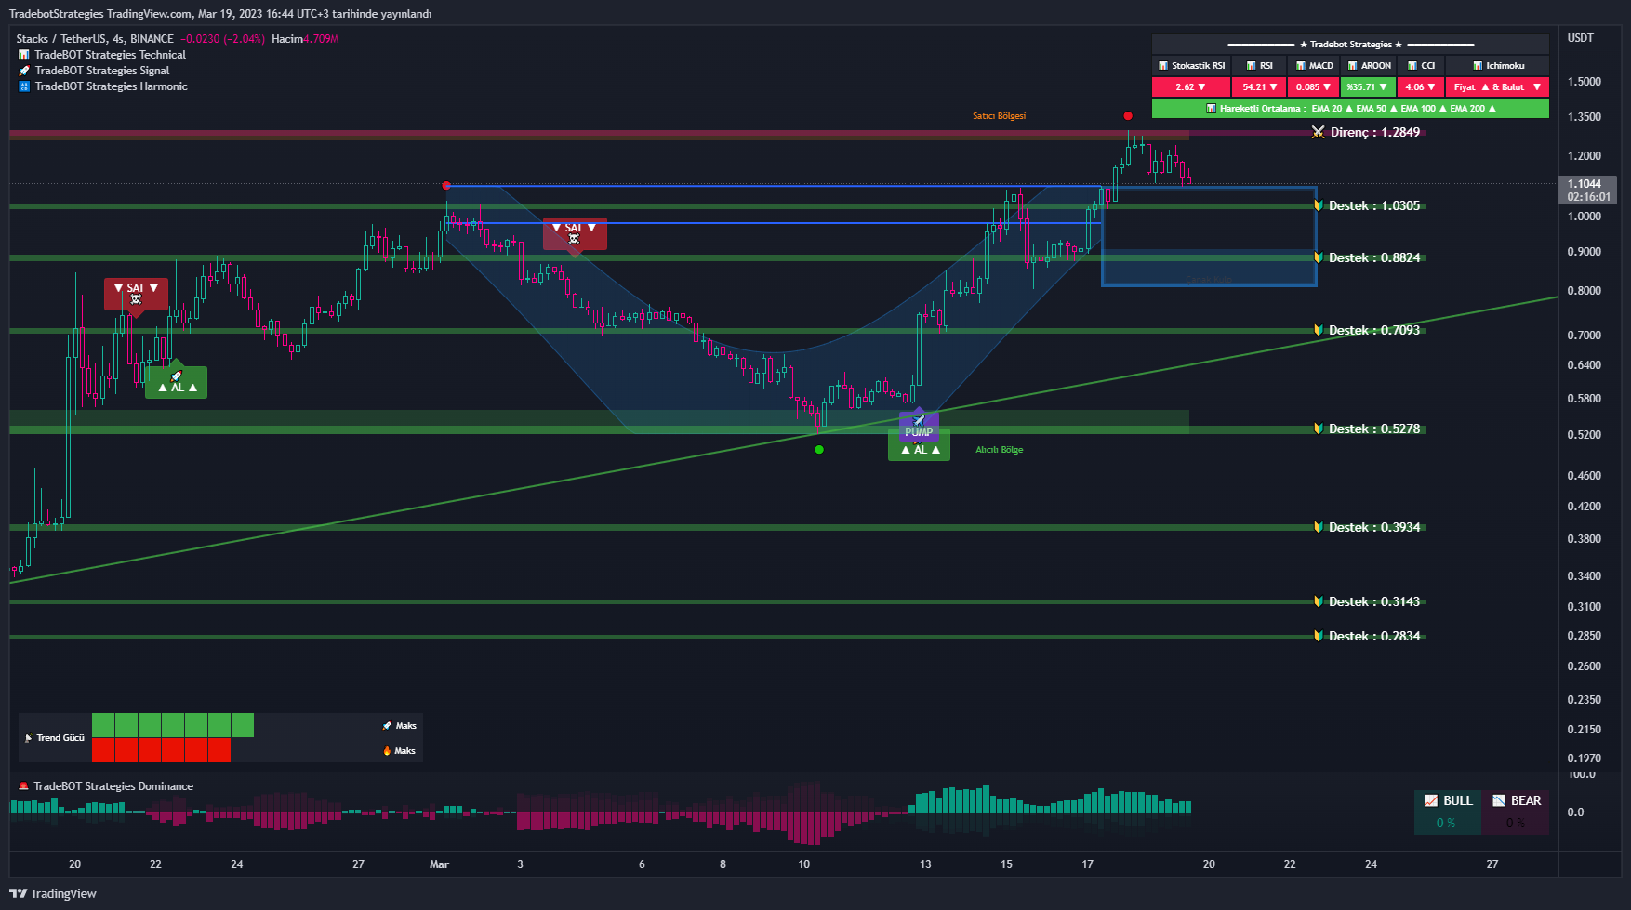Click the 'TradeBOT Strategies Dominance' legend text
Image resolution: width=1631 pixels, height=910 pixels.
coord(113,786)
